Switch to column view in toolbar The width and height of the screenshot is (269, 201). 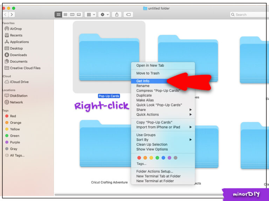pyautogui.click(x=72, y=15)
